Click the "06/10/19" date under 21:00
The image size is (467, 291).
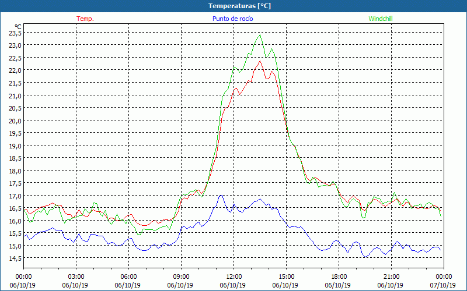click(390, 285)
